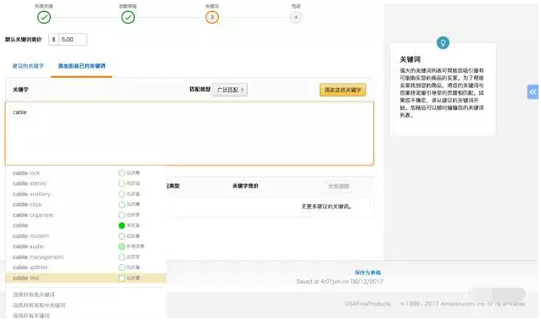This screenshot has height=320, width=541.
Task: Click the completed step two checkmark circle
Action: coord(128,17)
